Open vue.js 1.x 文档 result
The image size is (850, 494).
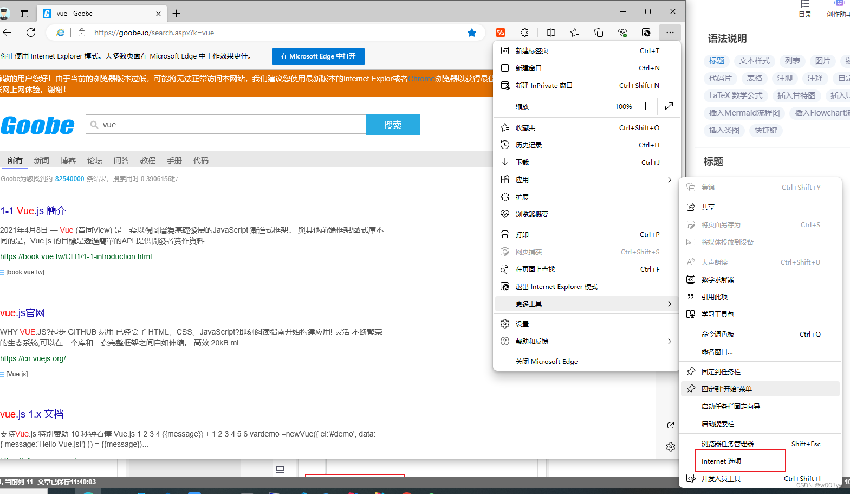(32, 414)
